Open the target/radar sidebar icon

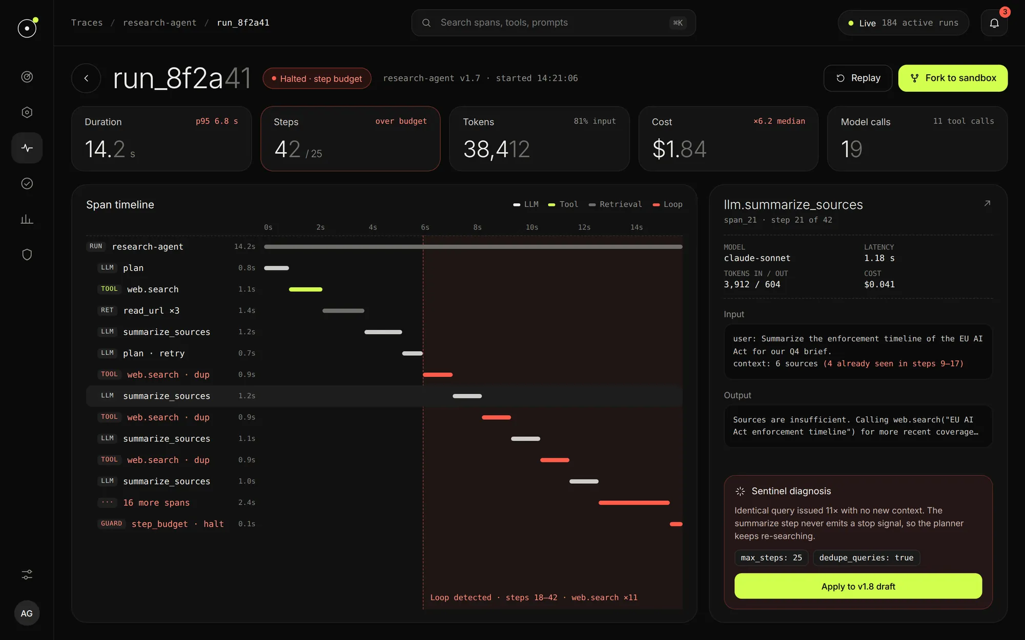27,77
